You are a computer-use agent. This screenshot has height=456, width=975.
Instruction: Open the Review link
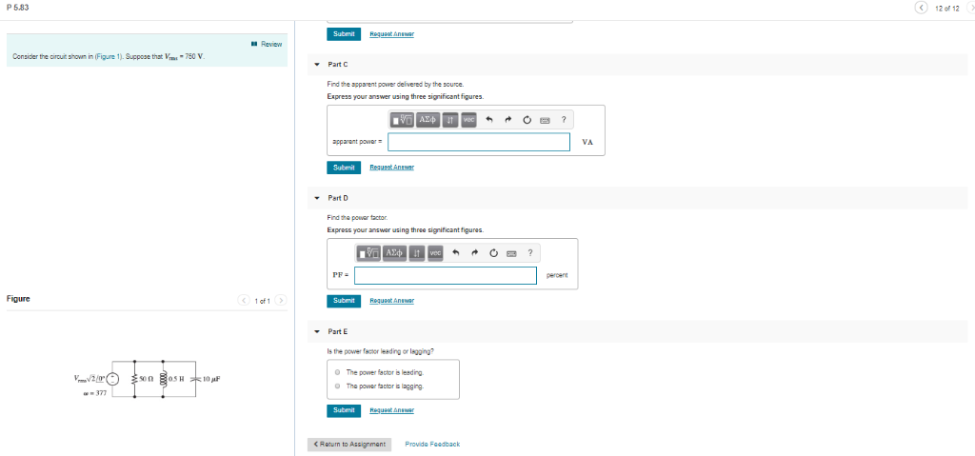click(268, 44)
